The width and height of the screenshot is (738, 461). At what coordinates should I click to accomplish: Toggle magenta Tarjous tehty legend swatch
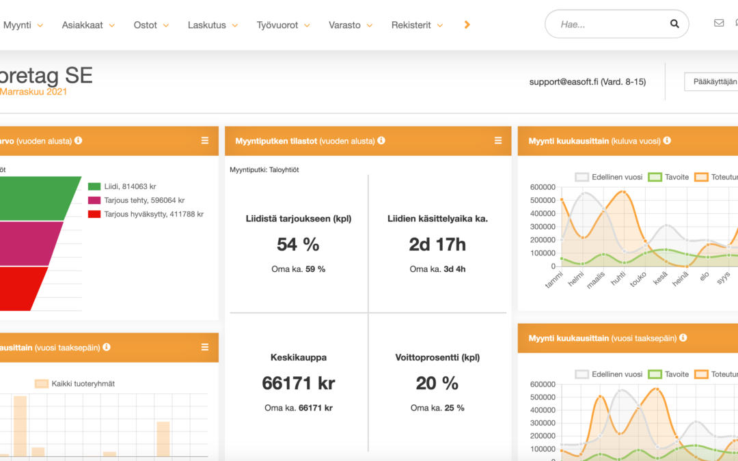pos(94,200)
